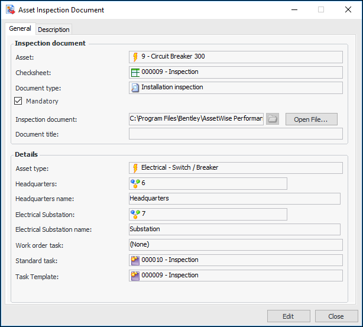Viewport: 363px width, 327px height.
Task: Click the folder browse icon button
Action: [x=272, y=119]
